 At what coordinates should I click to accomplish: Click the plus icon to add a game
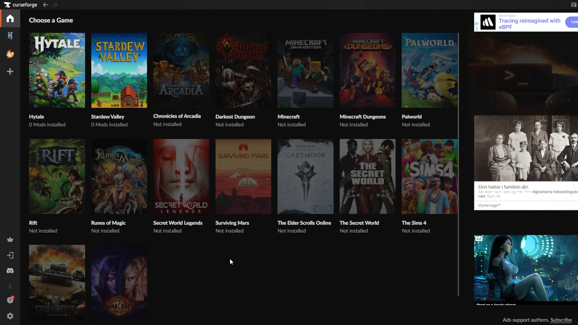click(x=10, y=72)
